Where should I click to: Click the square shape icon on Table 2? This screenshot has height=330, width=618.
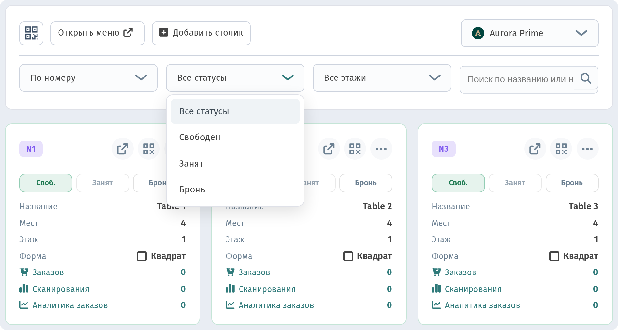pos(348,256)
